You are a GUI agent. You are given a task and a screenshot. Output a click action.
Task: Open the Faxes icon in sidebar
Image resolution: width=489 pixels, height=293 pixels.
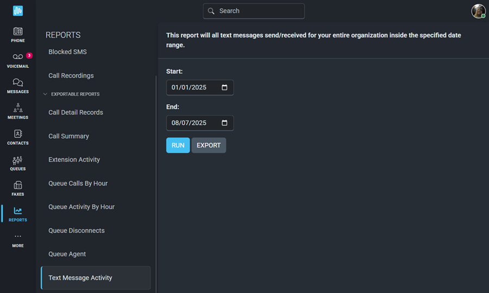[x=18, y=185]
